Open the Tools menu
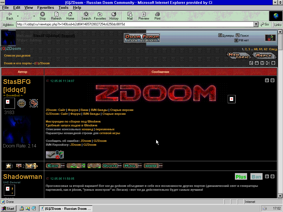283x212 pixels. tap(63, 7)
